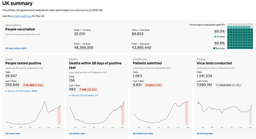Click the 1st dose legend swatch
The width and height of the screenshot is (256, 139).
pos(215,37)
